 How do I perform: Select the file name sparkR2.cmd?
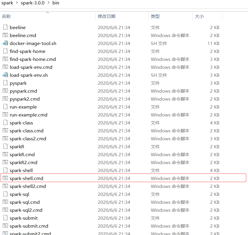[23, 163]
